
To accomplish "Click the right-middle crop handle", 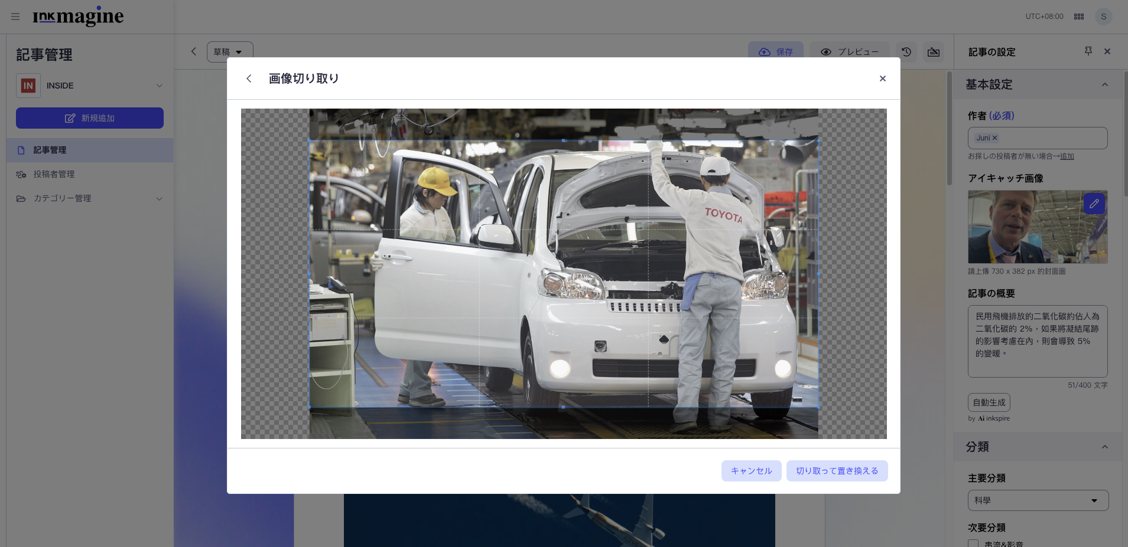I will (x=818, y=274).
